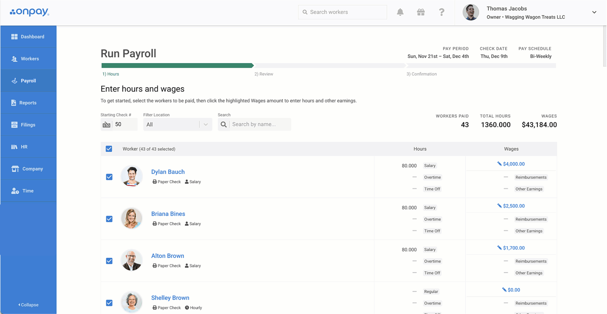Deselect Dylan Bauch's checkbox
The image size is (607, 314).
pyautogui.click(x=109, y=177)
